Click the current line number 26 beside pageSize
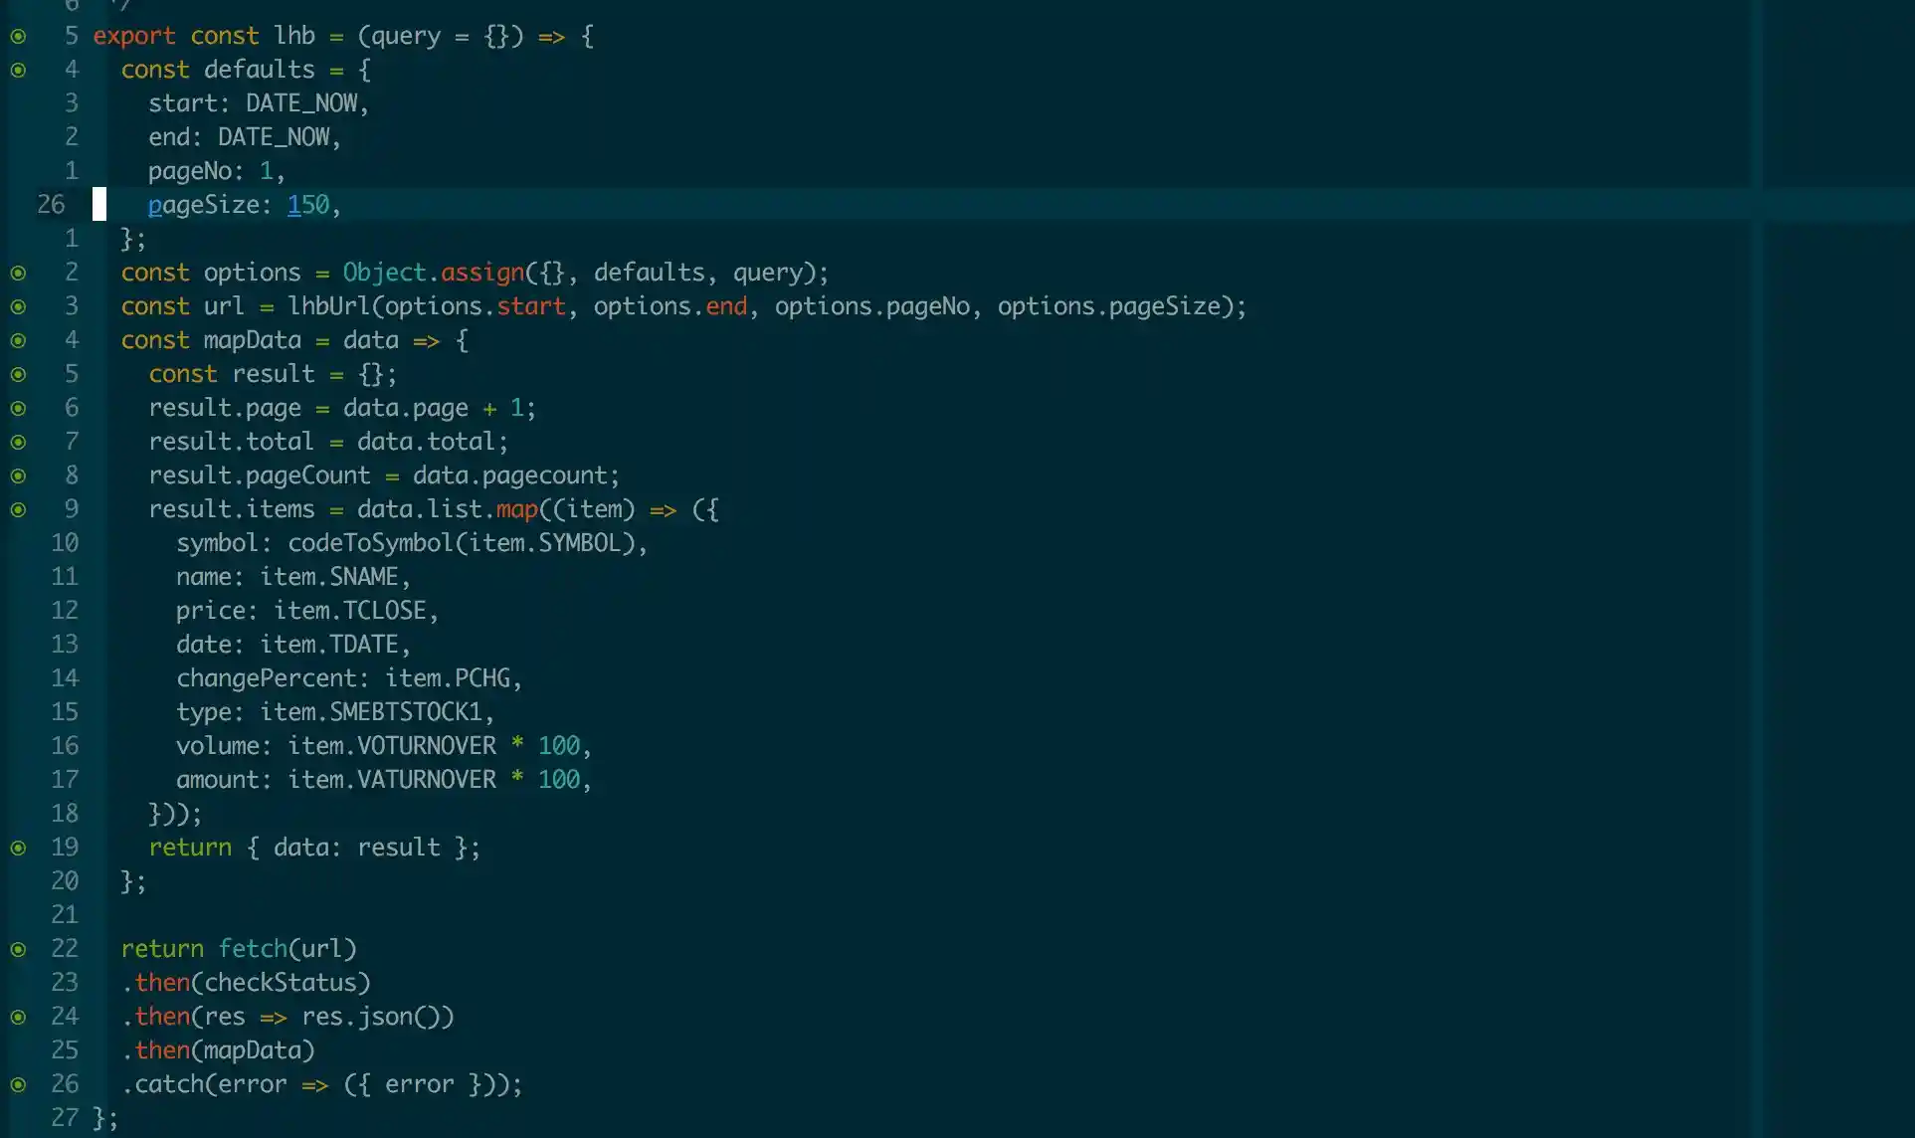1915x1138 pixels. coord(51,205)
